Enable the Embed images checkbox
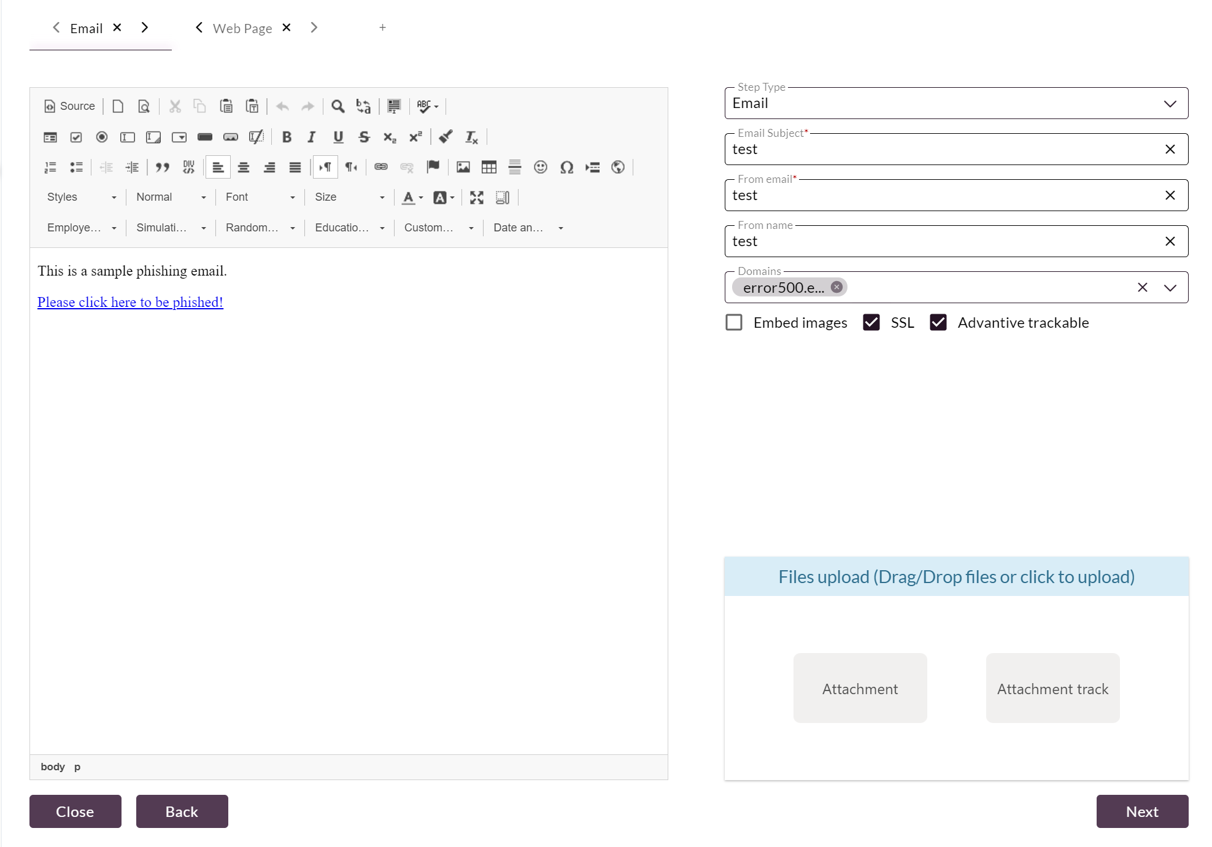Image resolution: width=1212 pixels, height=847 pixels. (734, 323)
